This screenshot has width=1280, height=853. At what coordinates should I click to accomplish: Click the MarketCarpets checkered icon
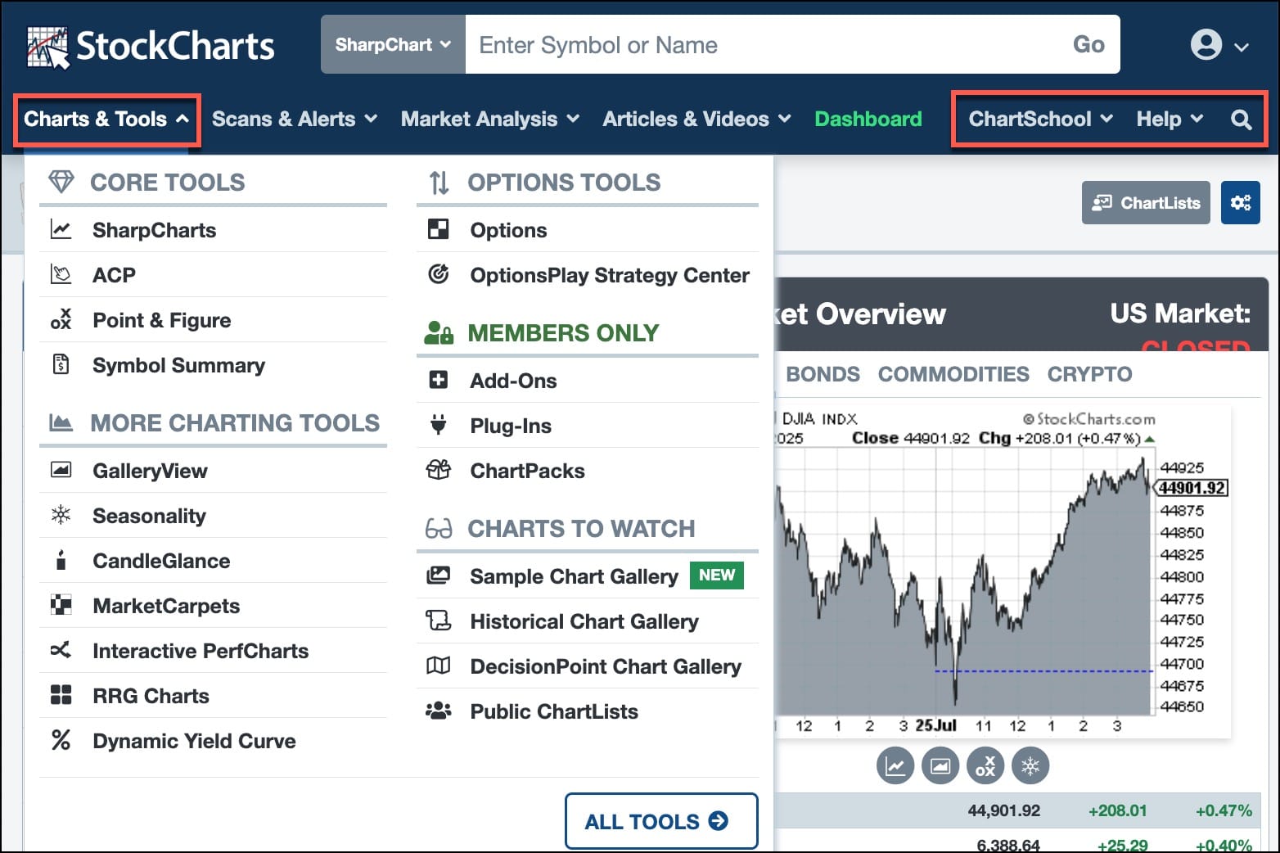click(61, 606)
